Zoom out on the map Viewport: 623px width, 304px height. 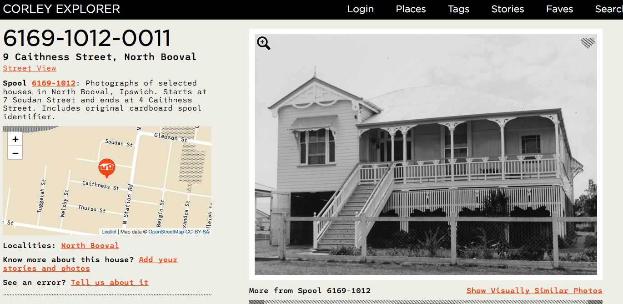pos(15,152)
